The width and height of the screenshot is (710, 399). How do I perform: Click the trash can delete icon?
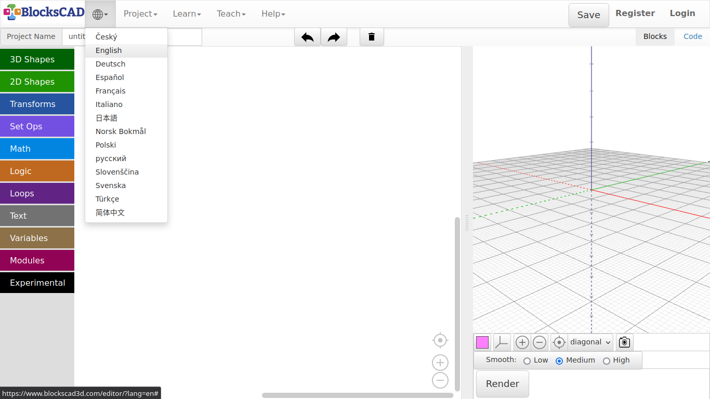pos(372,37)
